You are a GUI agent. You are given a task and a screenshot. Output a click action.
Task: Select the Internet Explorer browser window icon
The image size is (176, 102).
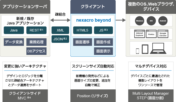140,34
